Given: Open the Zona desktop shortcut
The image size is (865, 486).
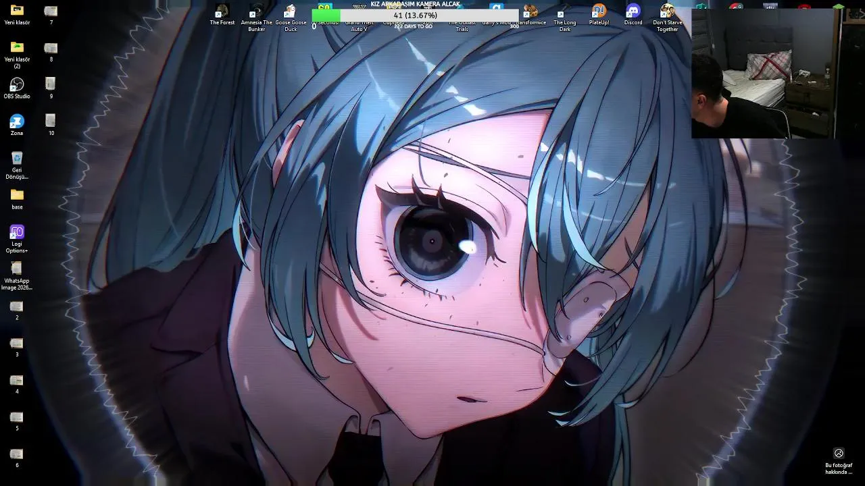Looking at the screenshot, I should click(17, 125).
